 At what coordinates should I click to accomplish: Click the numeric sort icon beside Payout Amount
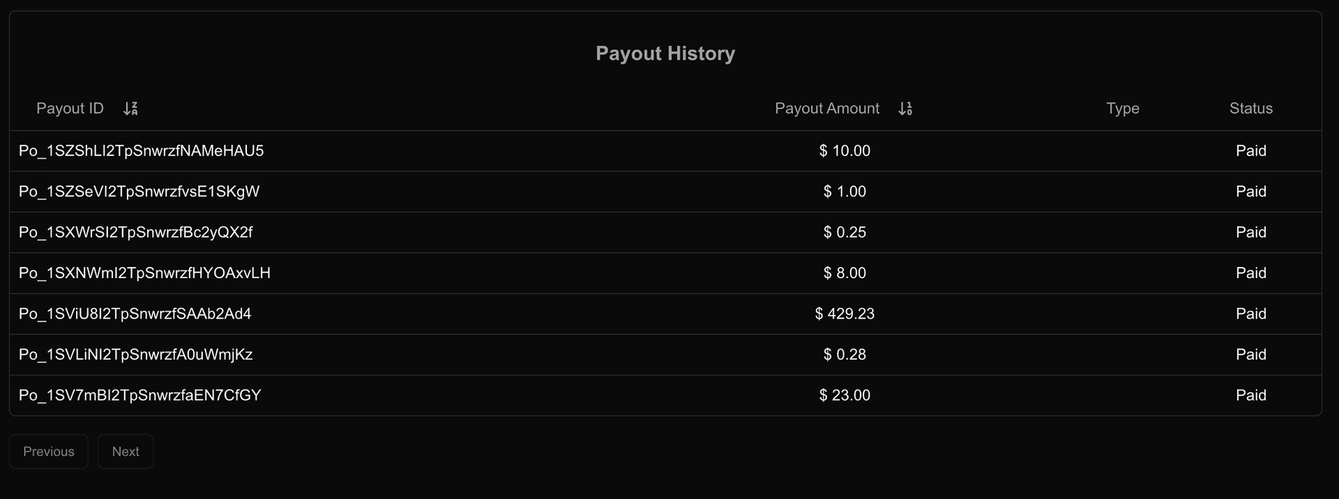tap(906, 108)
